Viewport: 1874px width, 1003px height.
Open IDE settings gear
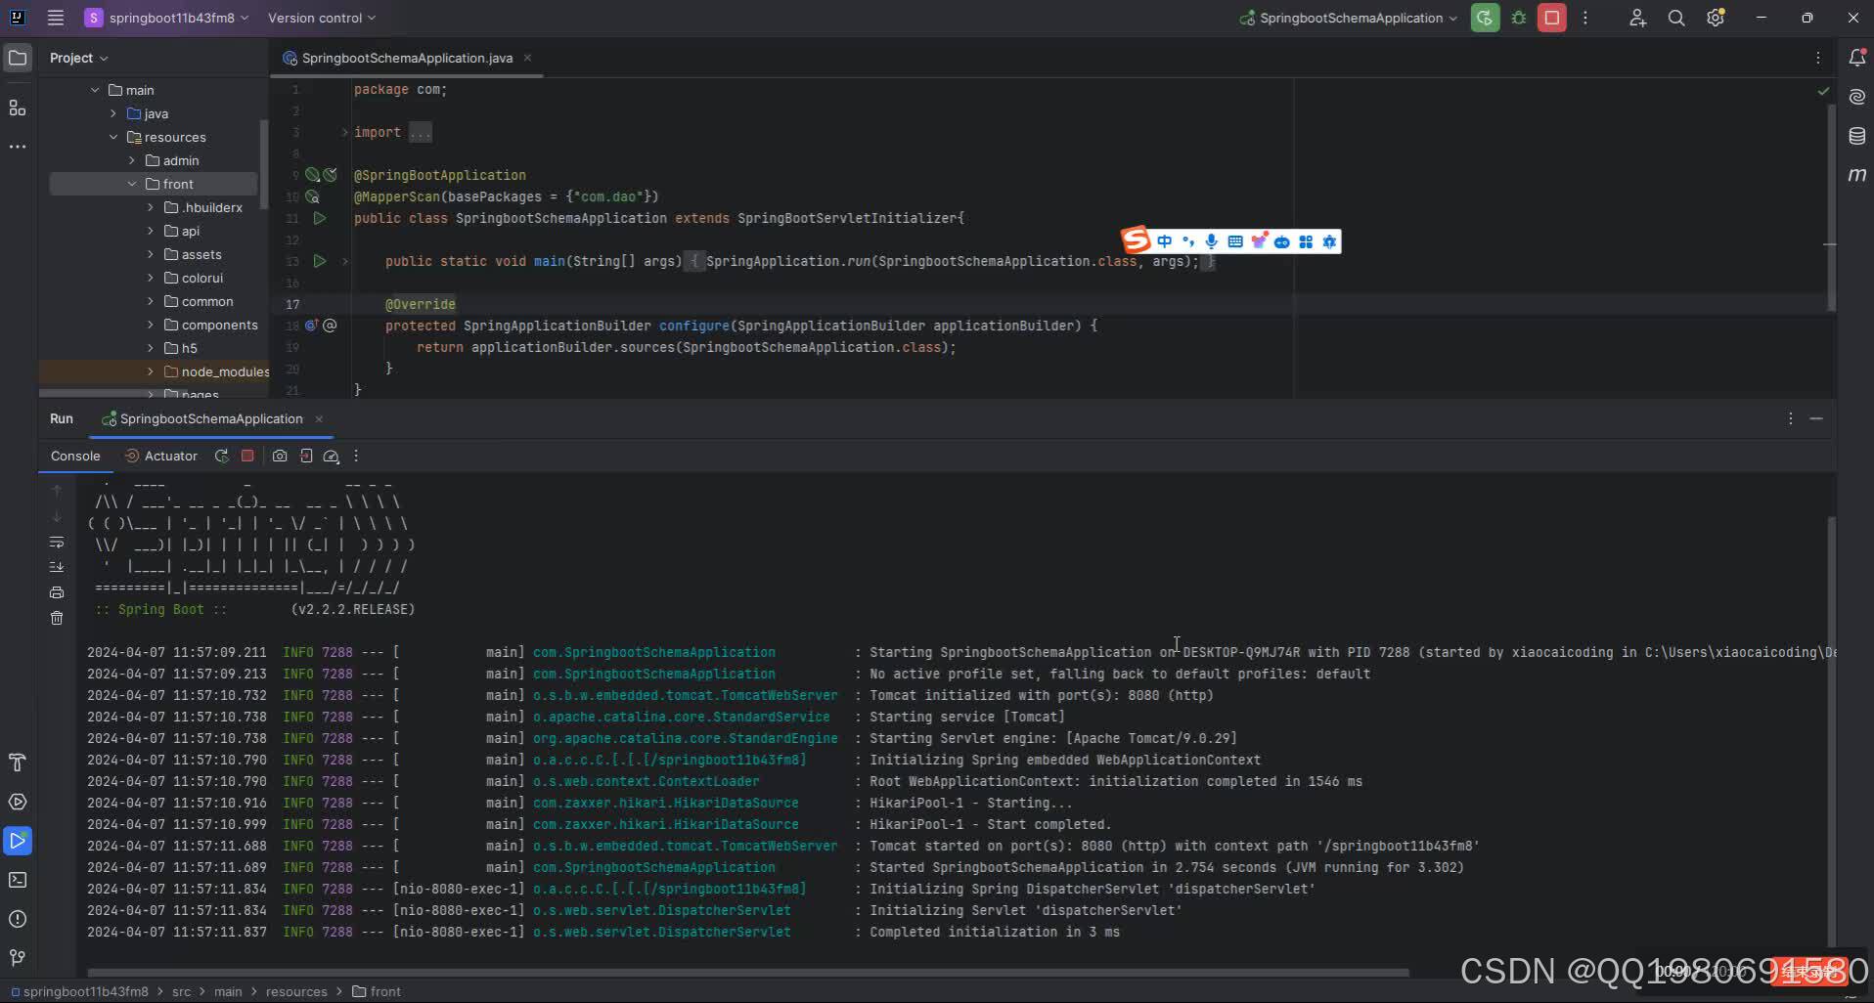(x=1716, y=18)
